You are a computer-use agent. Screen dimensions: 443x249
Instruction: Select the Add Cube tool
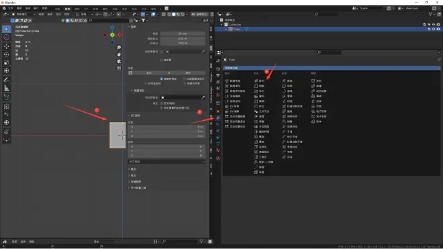coord(6,97)
